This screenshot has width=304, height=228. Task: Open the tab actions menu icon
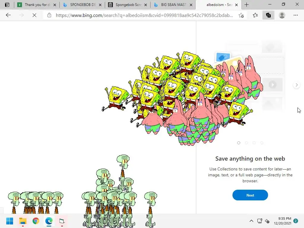coord(7,5)
